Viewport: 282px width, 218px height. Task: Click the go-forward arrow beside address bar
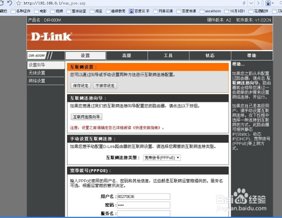(258, 3)
